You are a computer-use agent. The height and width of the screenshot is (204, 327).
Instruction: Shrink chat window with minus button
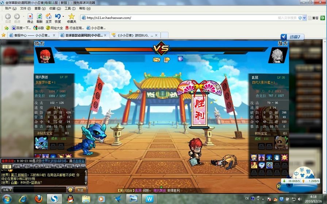click(83, 166)
